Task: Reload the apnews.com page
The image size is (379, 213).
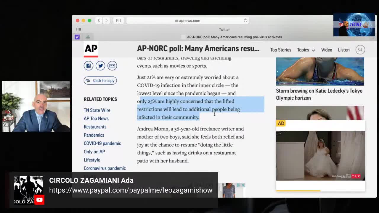Action: point(245,20)
